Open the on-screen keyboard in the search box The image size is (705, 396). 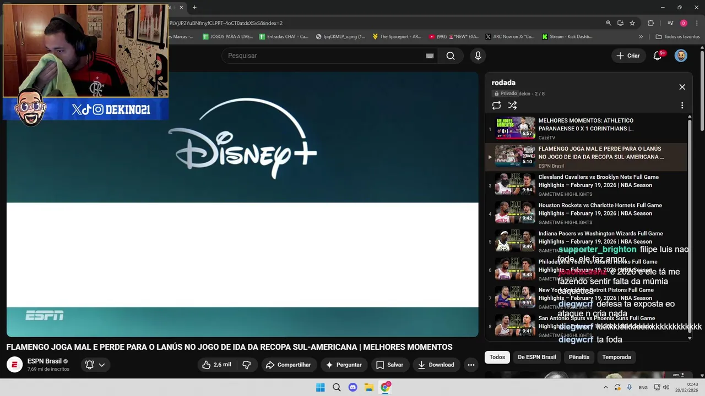click(x=430, y=56)
